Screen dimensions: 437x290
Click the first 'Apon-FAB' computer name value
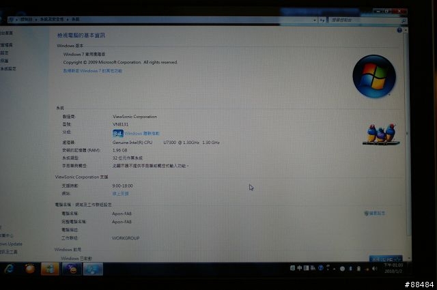122,214
